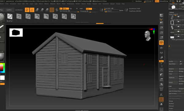Click the Xpose icon at bottom of right shelf
Screen dimensions: 184x111
(x=161, y=109)
